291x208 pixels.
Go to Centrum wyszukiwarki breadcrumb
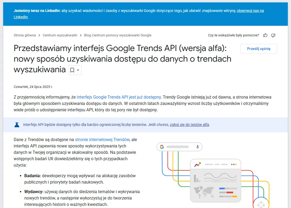60,35
